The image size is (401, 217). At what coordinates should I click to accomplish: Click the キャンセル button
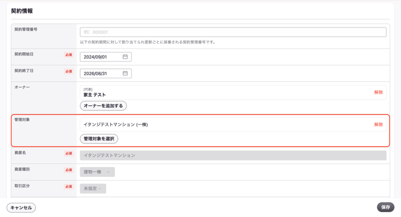click(21, 207)
